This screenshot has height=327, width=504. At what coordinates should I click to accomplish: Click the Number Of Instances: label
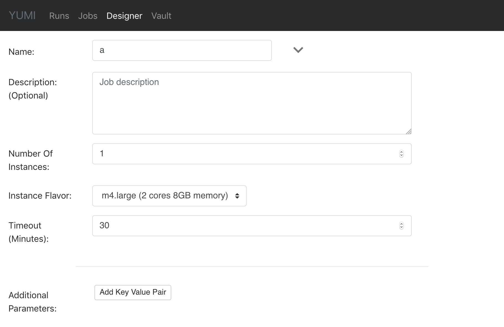pos(30,160)
